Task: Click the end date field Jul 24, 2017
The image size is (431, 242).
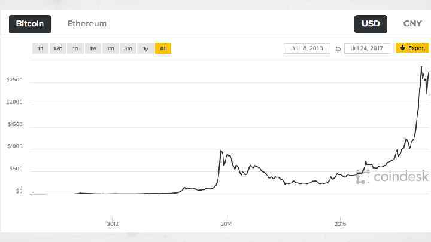Action: coord(368,48)
